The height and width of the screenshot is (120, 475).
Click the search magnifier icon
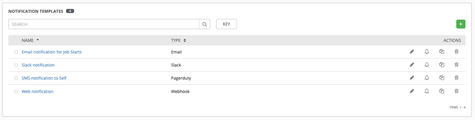(205, 24)
